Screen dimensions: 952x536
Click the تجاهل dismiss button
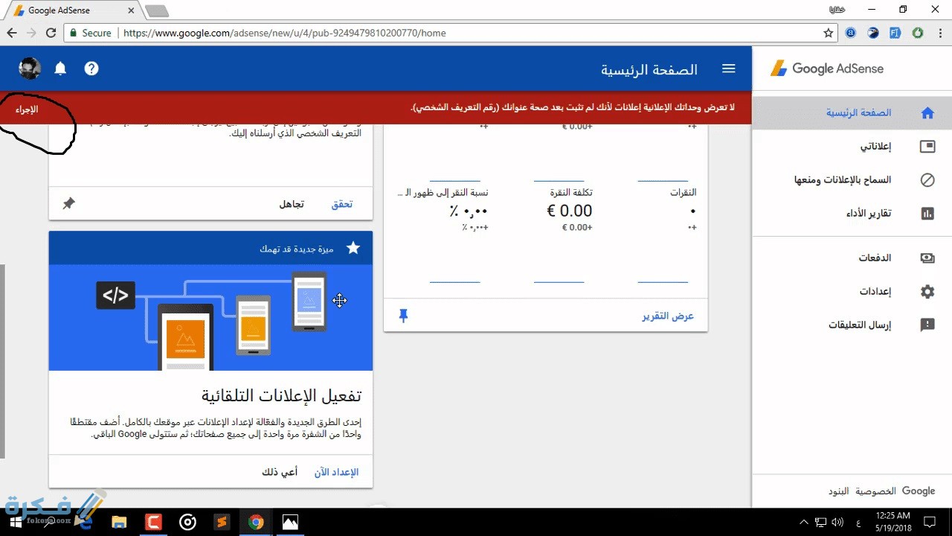(x=291, y=204)
